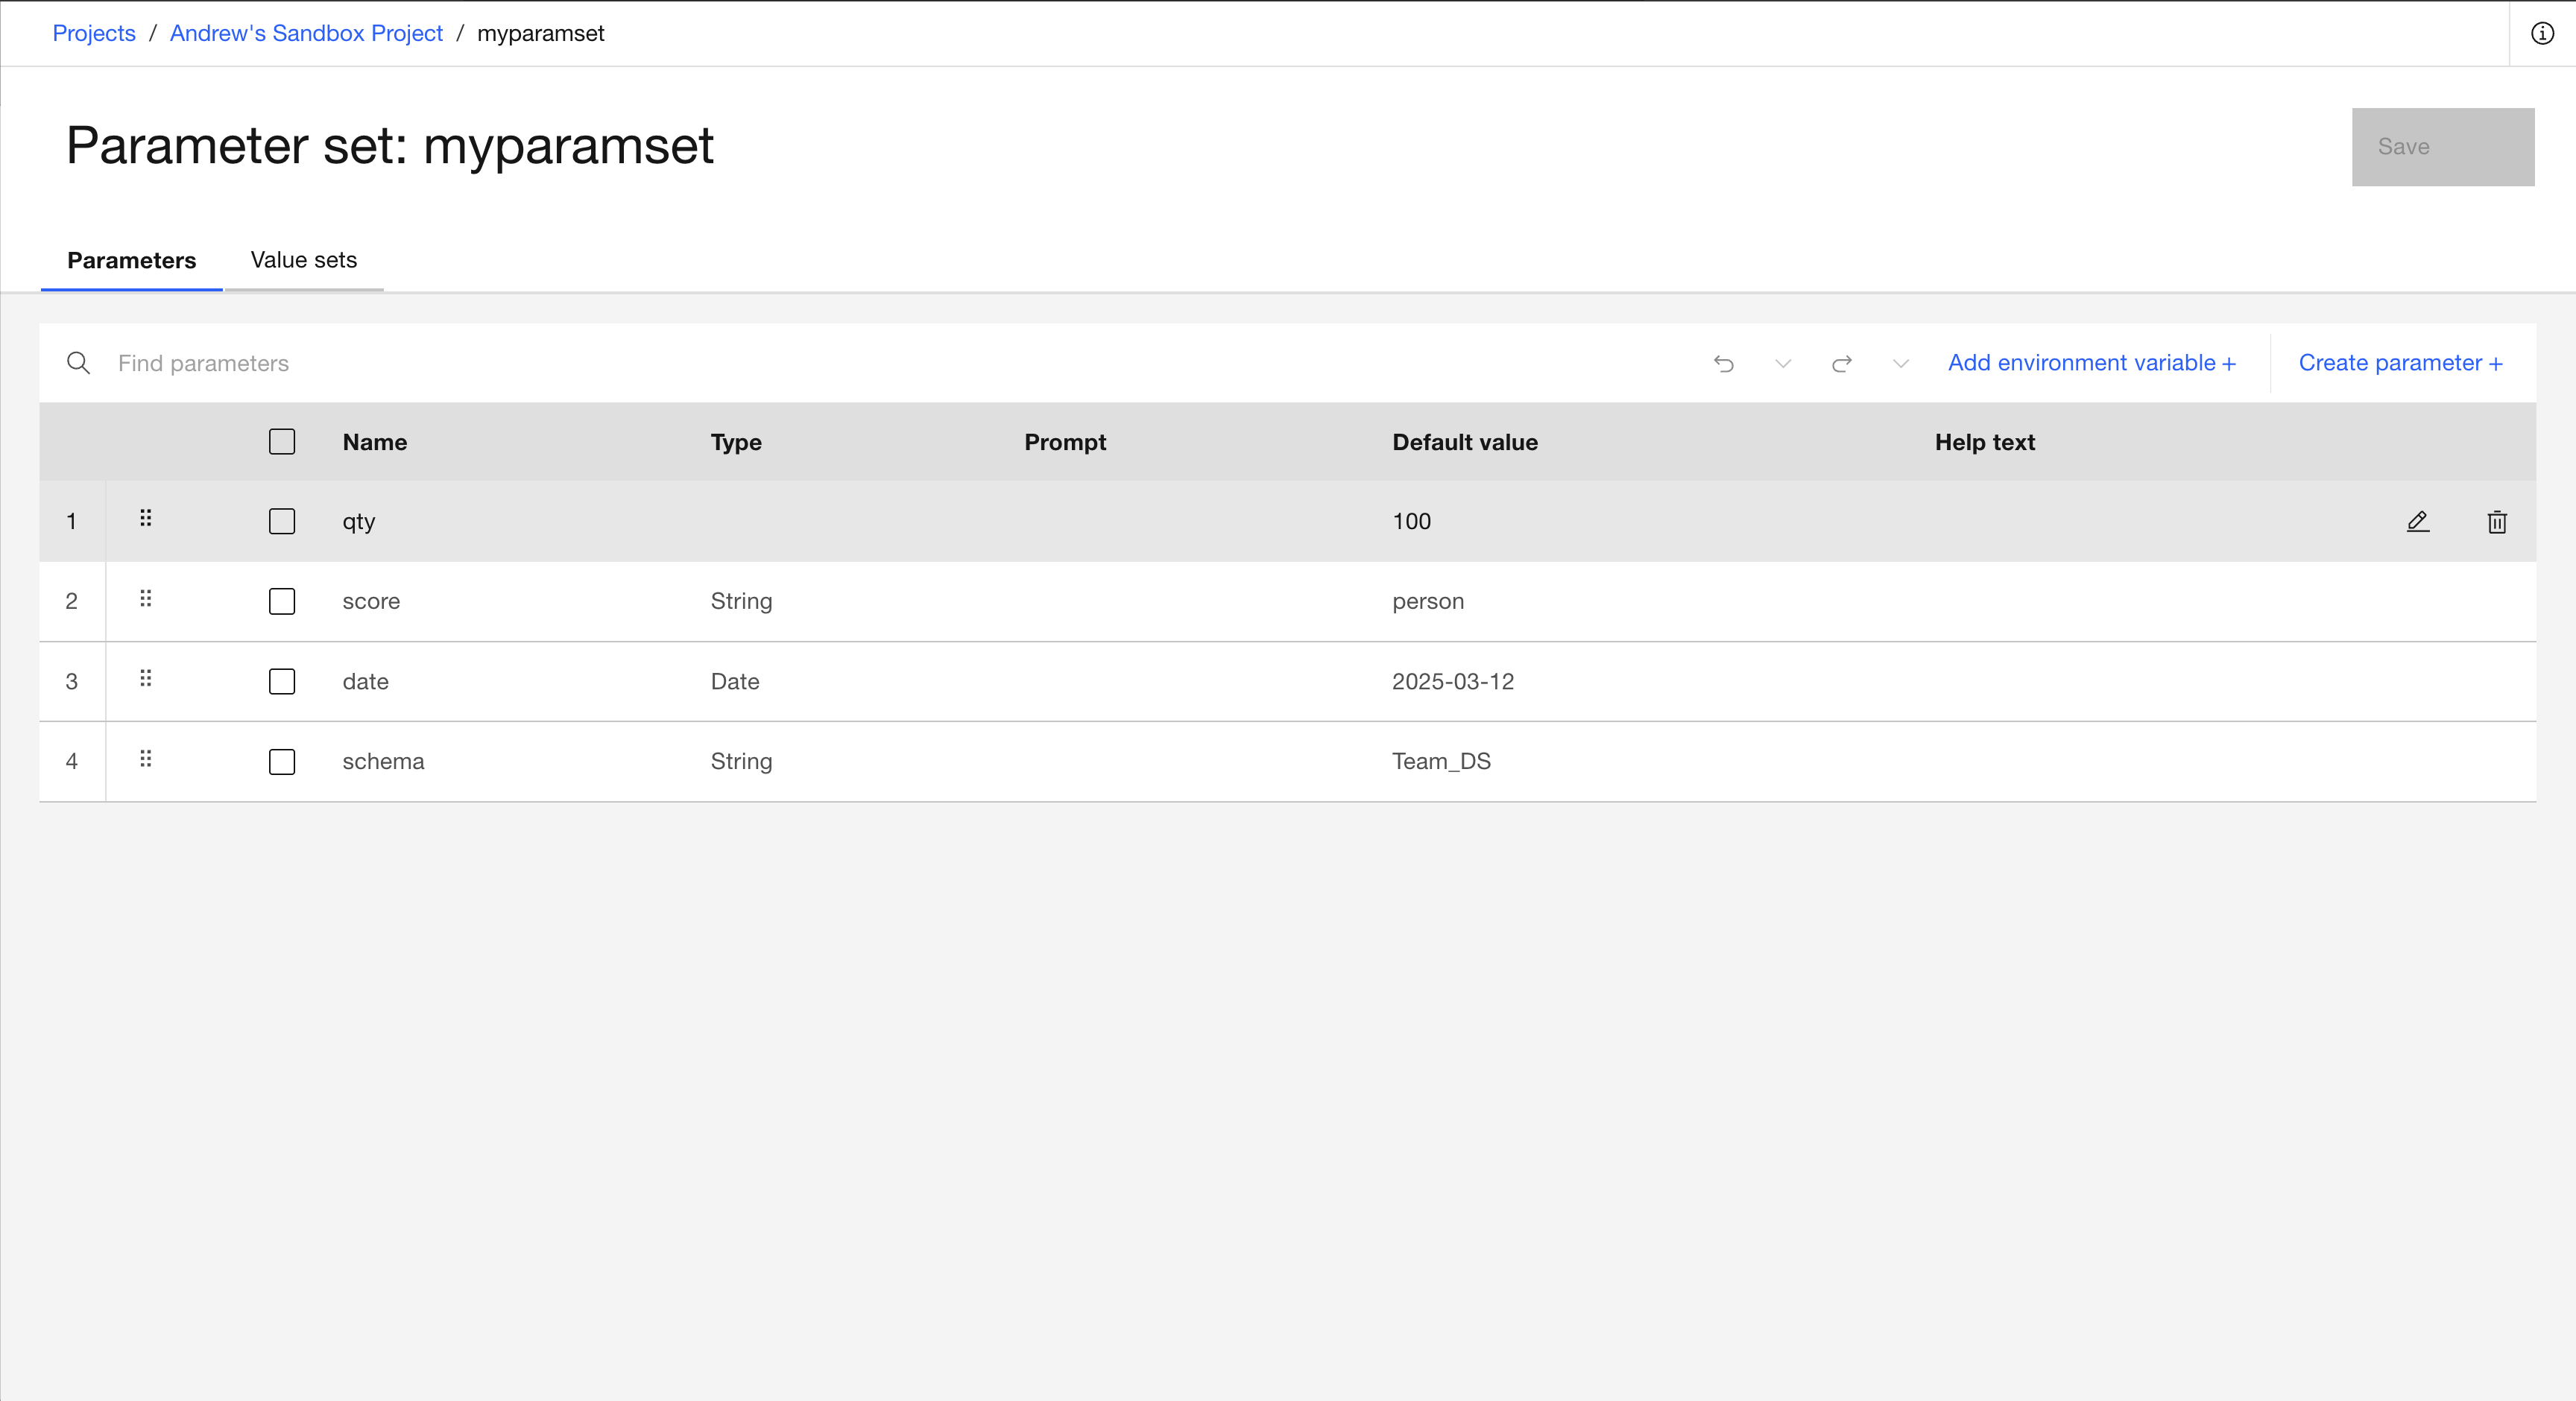Toggle the select-all header checkbox
The width and height of the screenshot is (2576, 1401).
282,441
